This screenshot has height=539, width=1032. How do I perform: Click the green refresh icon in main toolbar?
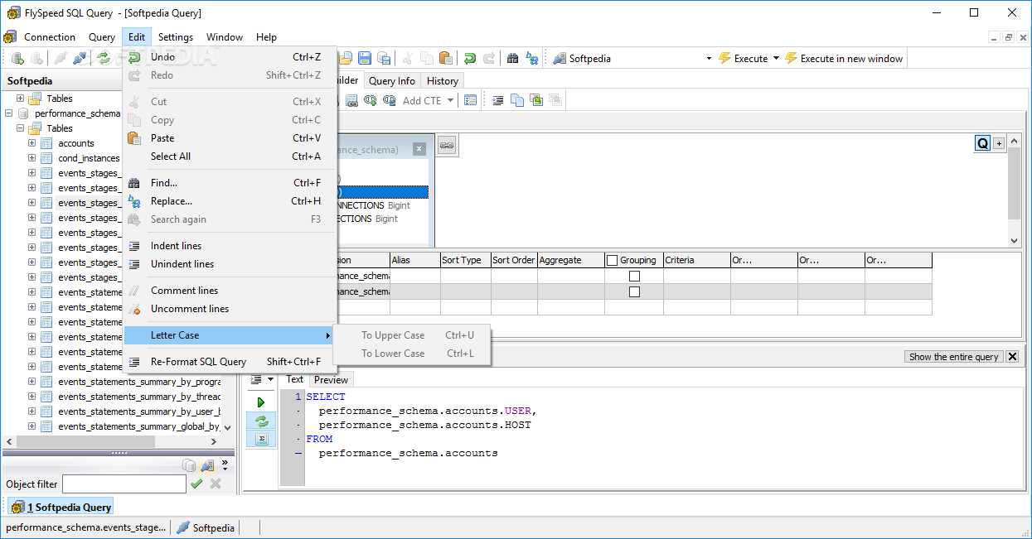click(103, 58)
